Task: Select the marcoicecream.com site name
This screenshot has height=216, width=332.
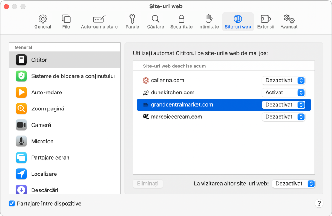Action: [177, 117]
